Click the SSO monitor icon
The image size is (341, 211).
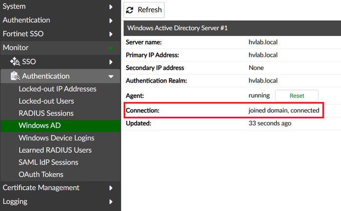[15, 62]
